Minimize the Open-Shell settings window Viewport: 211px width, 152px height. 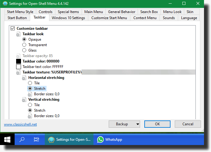170,3
